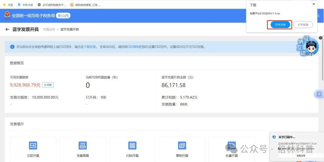Click the 去调整 button beside invoice quota
Image resolution: width=324 pixels, height=162 pixels.
click(x=48, y=85)
